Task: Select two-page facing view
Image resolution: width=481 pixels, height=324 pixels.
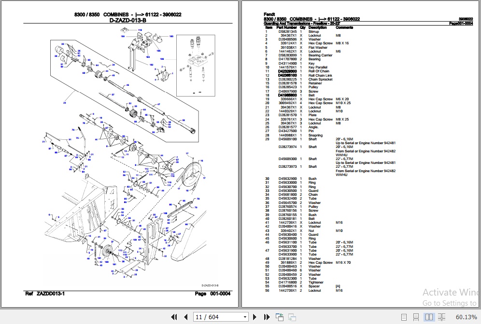Action: pos(429,317)
